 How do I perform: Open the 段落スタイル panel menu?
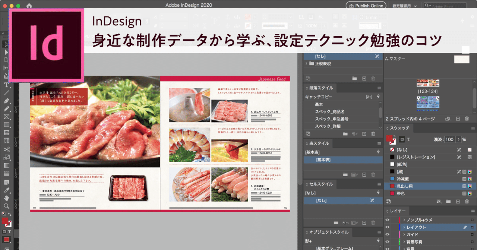point(379,88)
